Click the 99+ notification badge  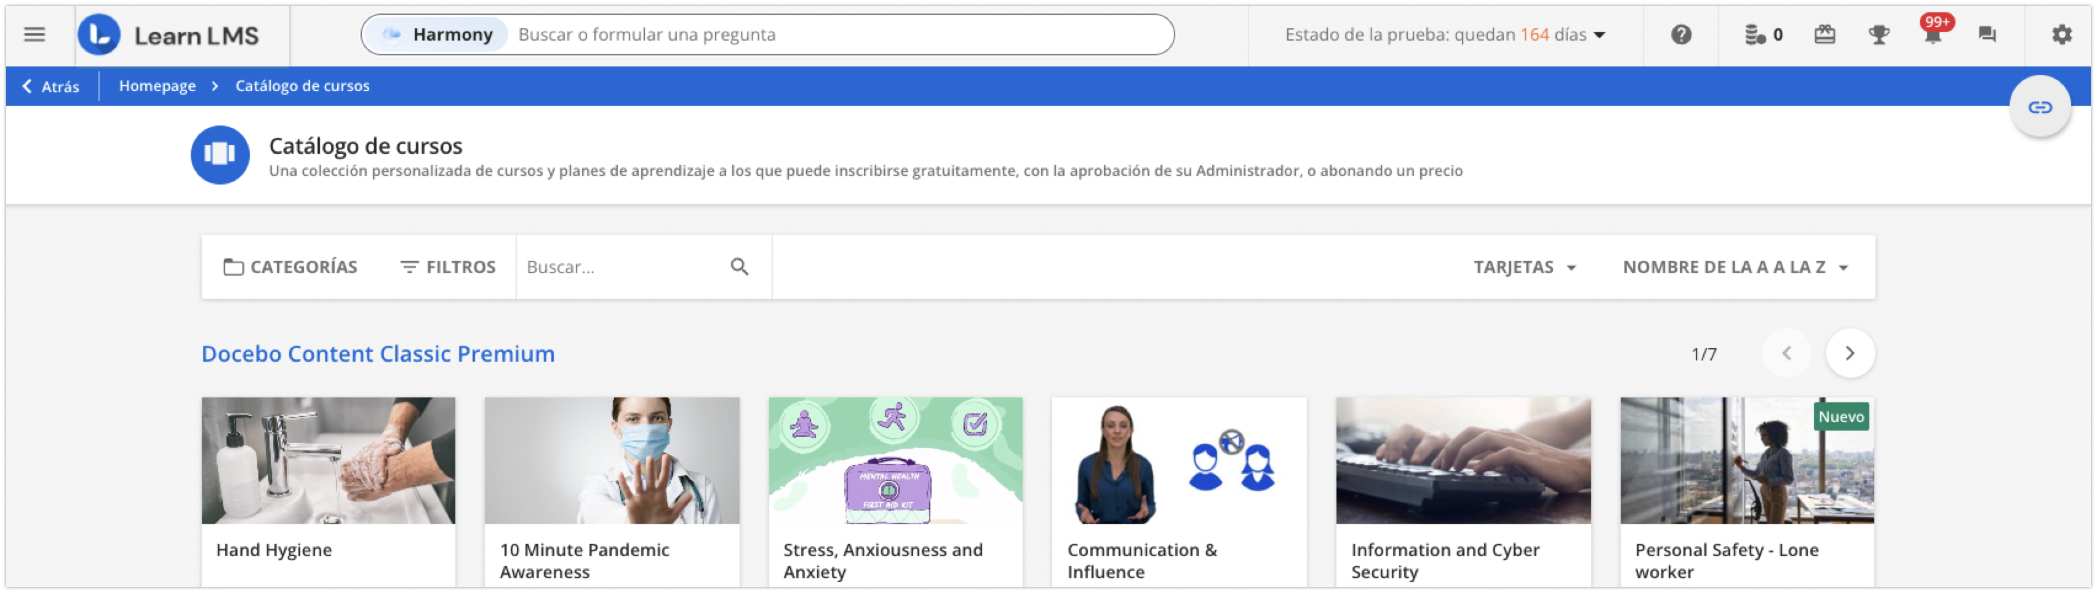pyautogui.click(x=1936, y=22)
